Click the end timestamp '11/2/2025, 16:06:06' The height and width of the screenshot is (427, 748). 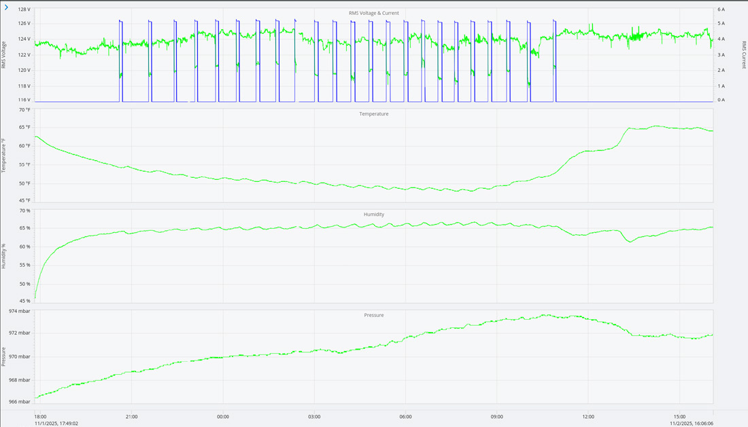click(x=692, y=423)
